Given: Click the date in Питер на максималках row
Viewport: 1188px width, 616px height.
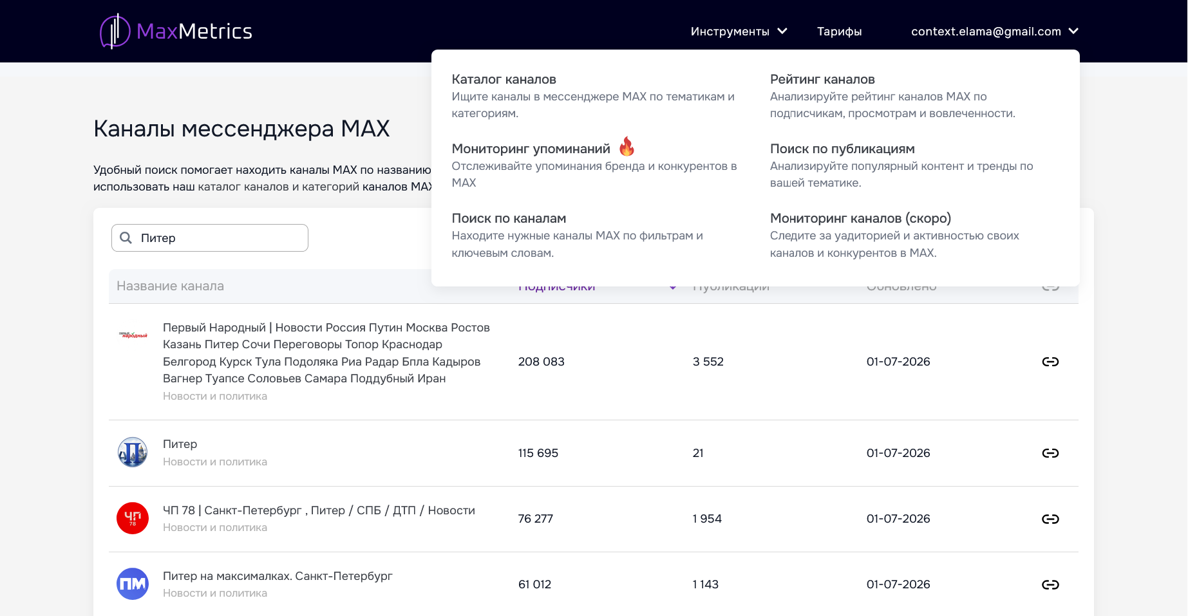Looking at the screenshot, I should (898, 584).
